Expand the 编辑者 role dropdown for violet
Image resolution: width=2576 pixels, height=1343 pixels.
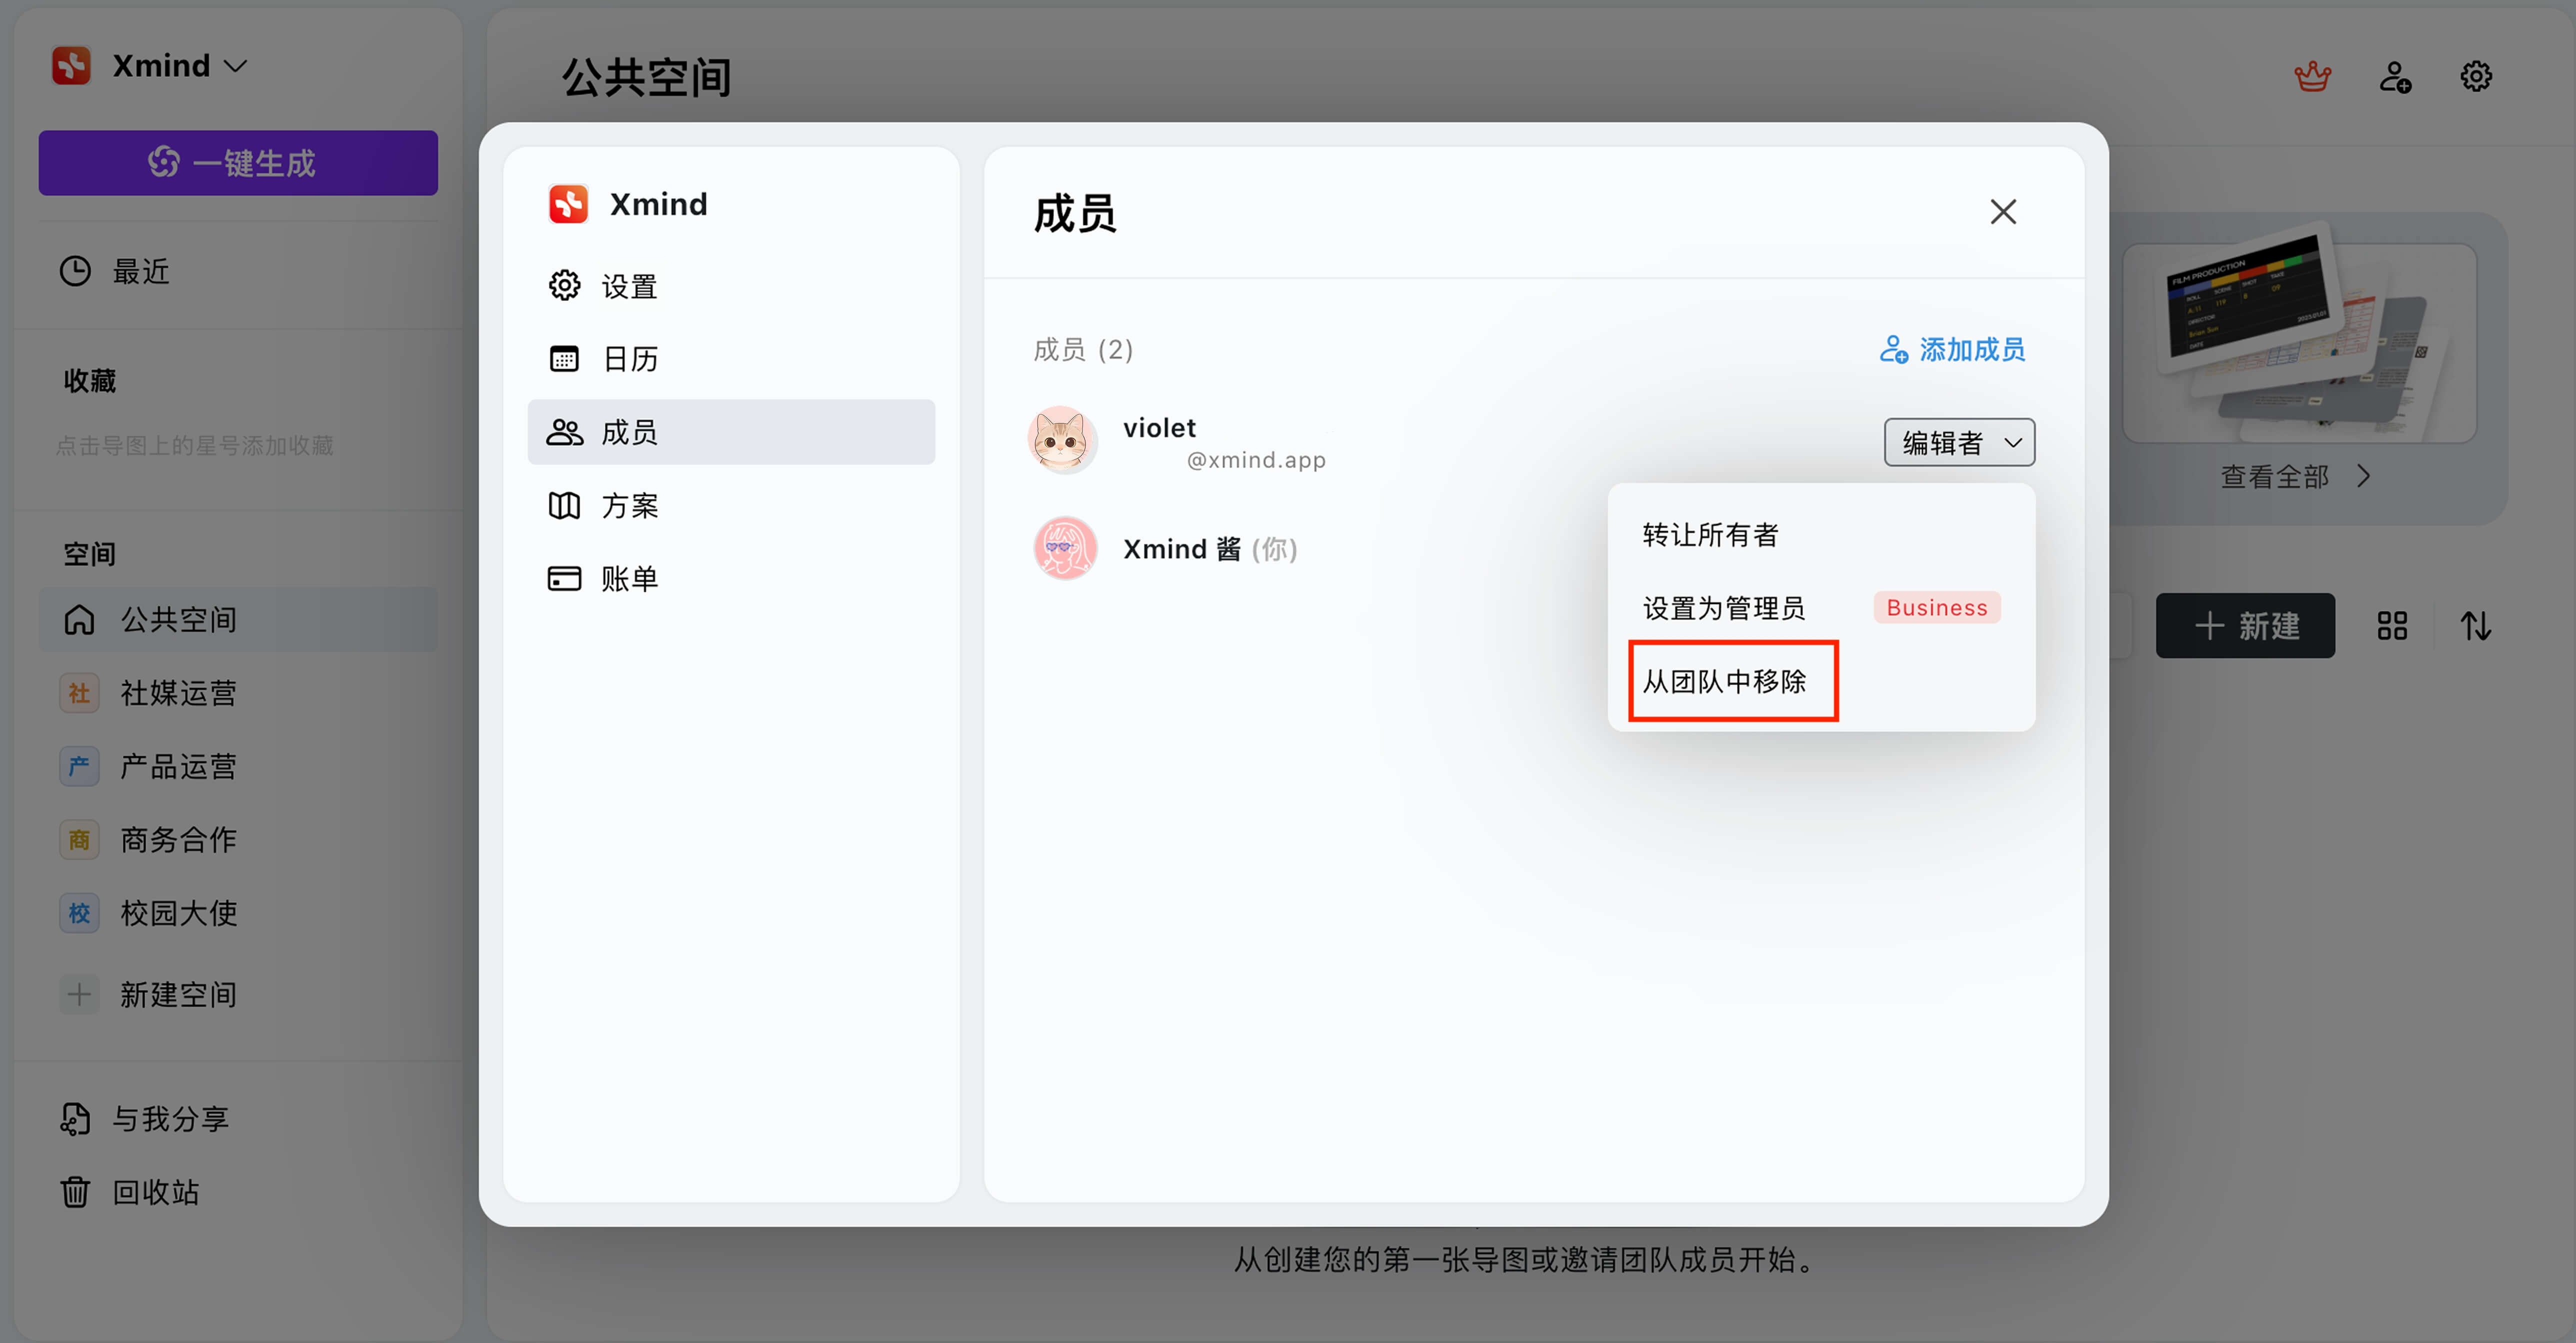[x=1958, y=442]
